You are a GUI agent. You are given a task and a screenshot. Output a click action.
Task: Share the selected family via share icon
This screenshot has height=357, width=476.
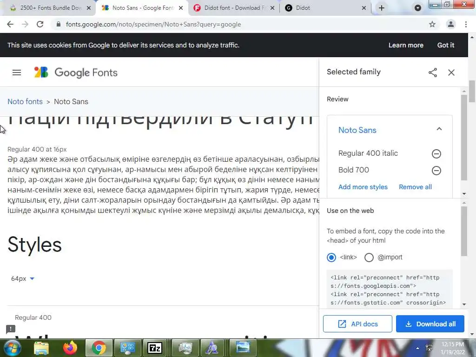tap(433, 73)
